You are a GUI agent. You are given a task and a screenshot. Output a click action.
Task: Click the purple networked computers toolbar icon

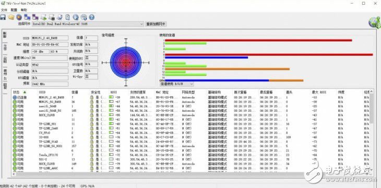pos(35,17)
